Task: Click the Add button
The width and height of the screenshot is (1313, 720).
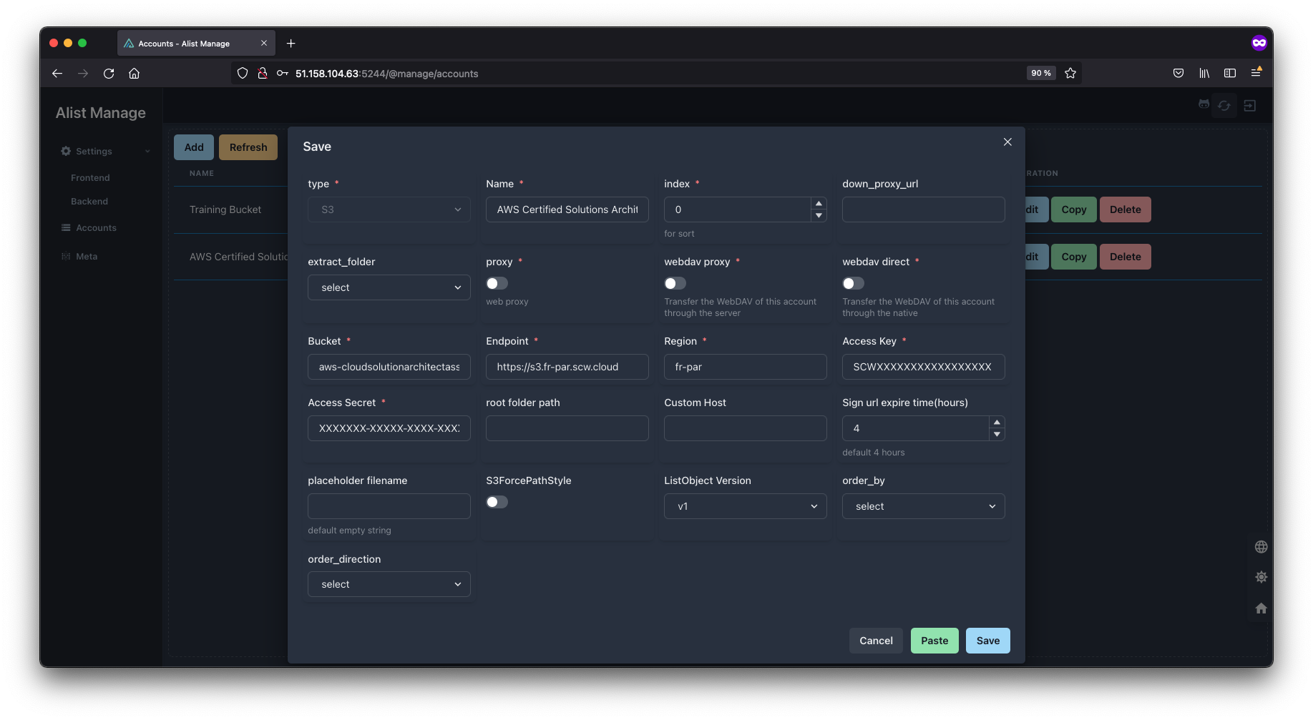Action: 194,147
